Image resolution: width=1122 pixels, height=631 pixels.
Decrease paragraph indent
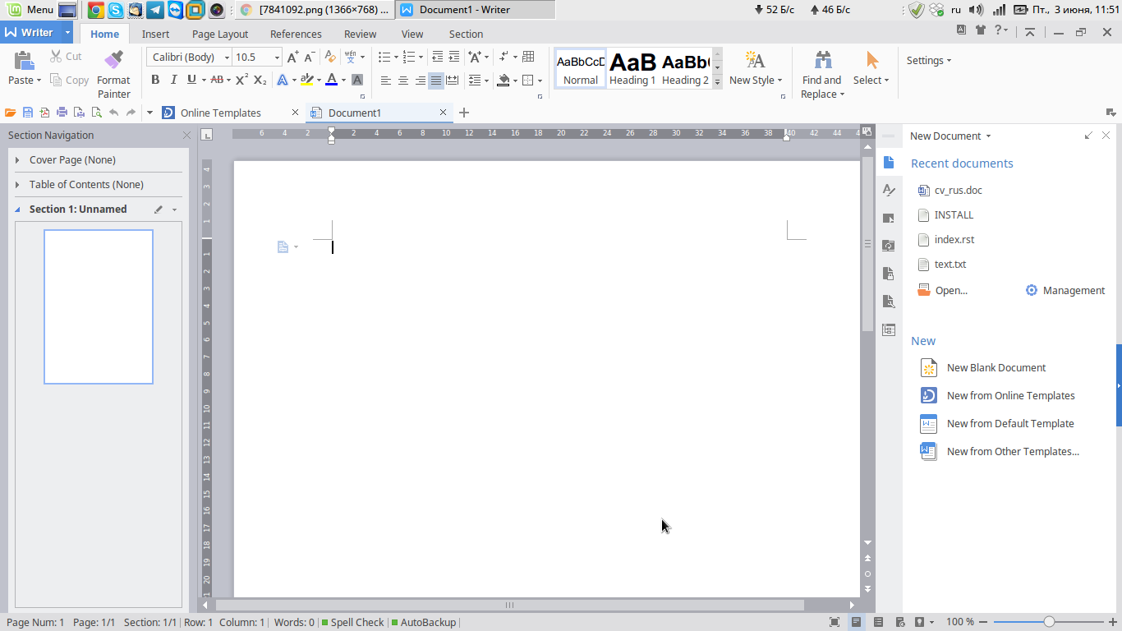coord(437,57)
